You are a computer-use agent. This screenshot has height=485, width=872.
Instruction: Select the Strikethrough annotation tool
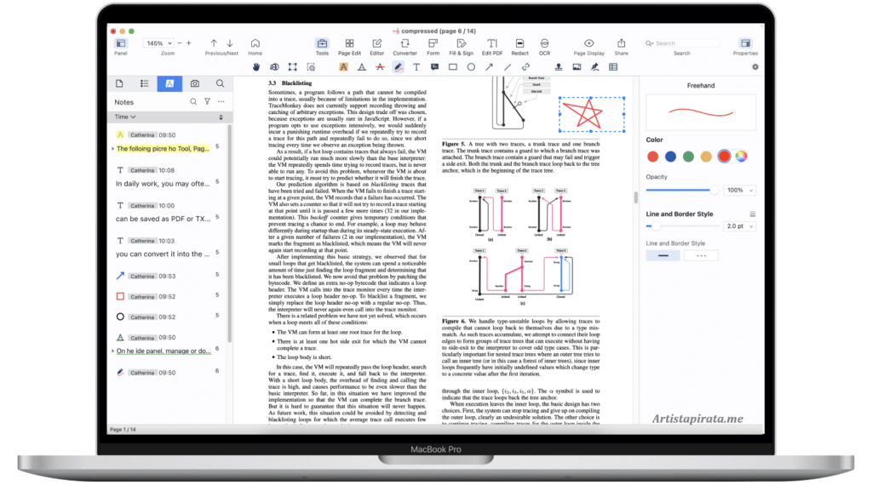pos(380,66)
